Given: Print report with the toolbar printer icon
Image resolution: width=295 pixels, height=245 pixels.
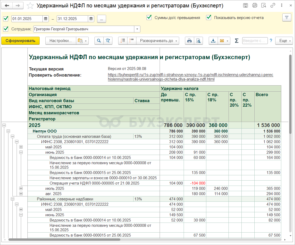Looking at the screenshot, I should (x=189, y=41).
